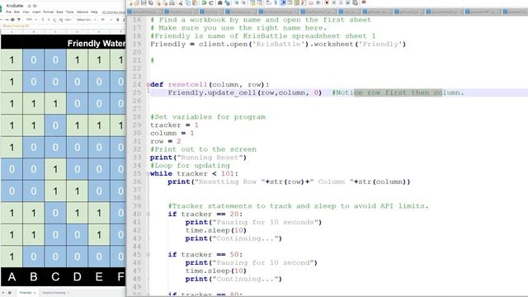Collapse the 'if tracker == 50' fold marker
Screen dimensions: 528x297
point(148,255)
